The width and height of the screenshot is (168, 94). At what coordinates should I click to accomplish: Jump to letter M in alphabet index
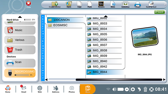point(43,46)
